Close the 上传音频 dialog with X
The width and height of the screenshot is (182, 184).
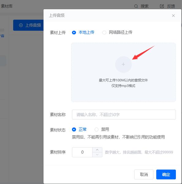[x=173, y=16]
